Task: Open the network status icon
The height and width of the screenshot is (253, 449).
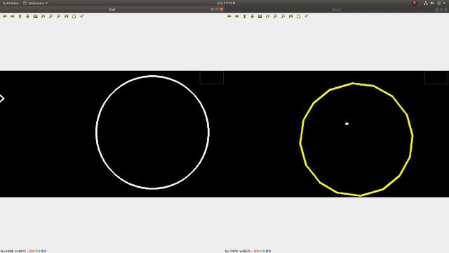Action: pyautogui.click(x=426, y=3)
